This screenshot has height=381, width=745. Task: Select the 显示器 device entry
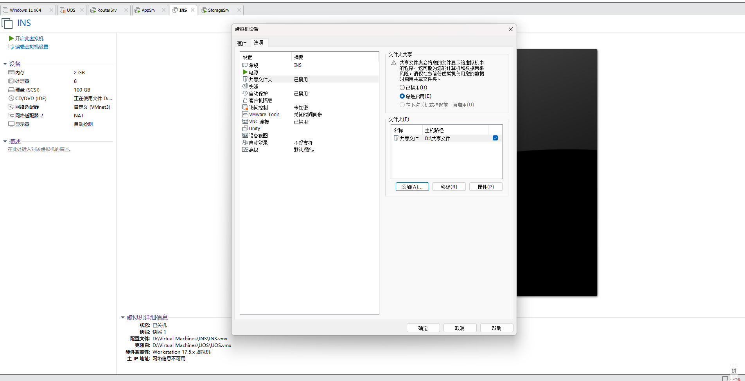pos(22,124)
